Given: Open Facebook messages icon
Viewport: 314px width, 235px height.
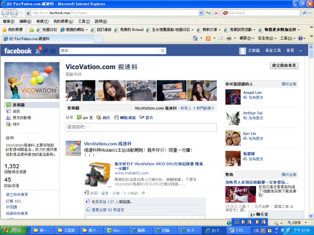Looking at the screenshot, I should [46, 51].
